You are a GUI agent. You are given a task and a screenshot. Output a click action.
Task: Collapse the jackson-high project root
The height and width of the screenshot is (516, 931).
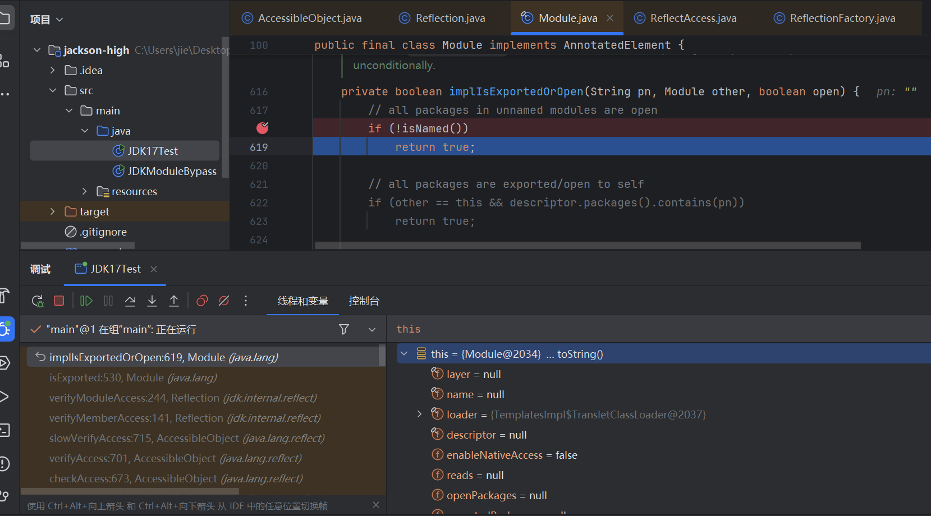coord(37,50)
